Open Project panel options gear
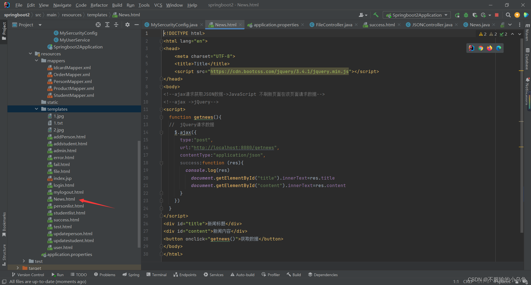Image resolution: width=531 pixels, height=285 pixels. pos(127,25)
